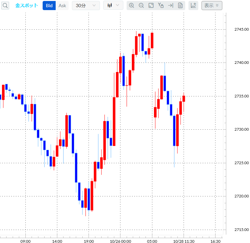Click the 10/28 11:30 time axis label
This screenshot has width=250, height=243.
click(x=184, y=241)
